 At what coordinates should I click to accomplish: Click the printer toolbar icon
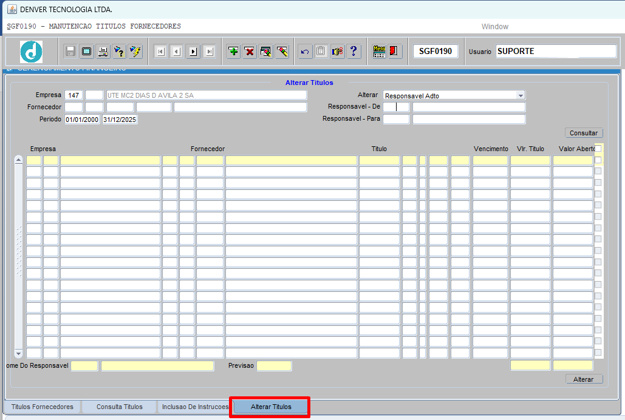pos(103,52)
